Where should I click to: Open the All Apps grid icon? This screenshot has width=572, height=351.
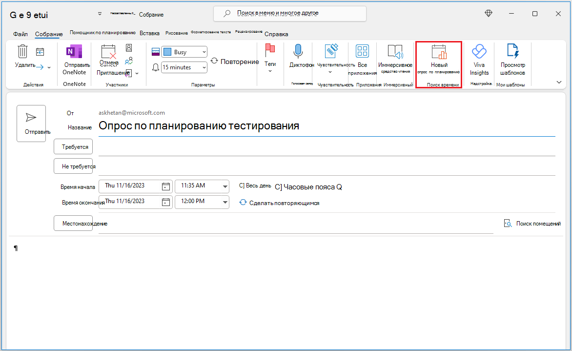tap(362, 51)
